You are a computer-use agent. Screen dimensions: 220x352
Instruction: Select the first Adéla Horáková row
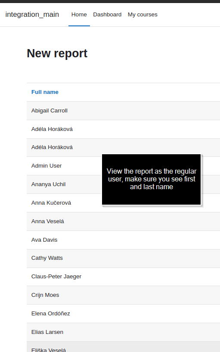(x=123, y=129)
